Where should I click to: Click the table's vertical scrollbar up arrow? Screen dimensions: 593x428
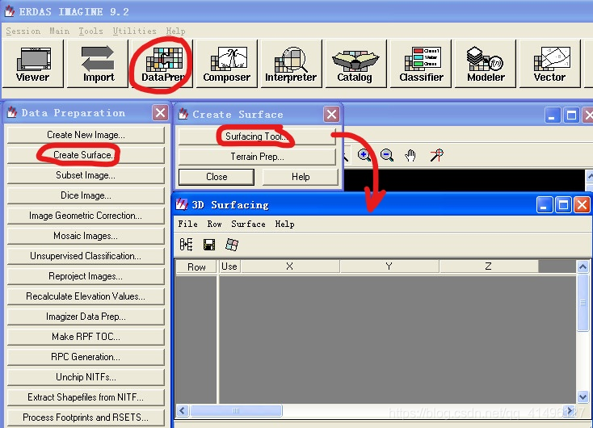(x=582, y=267)
